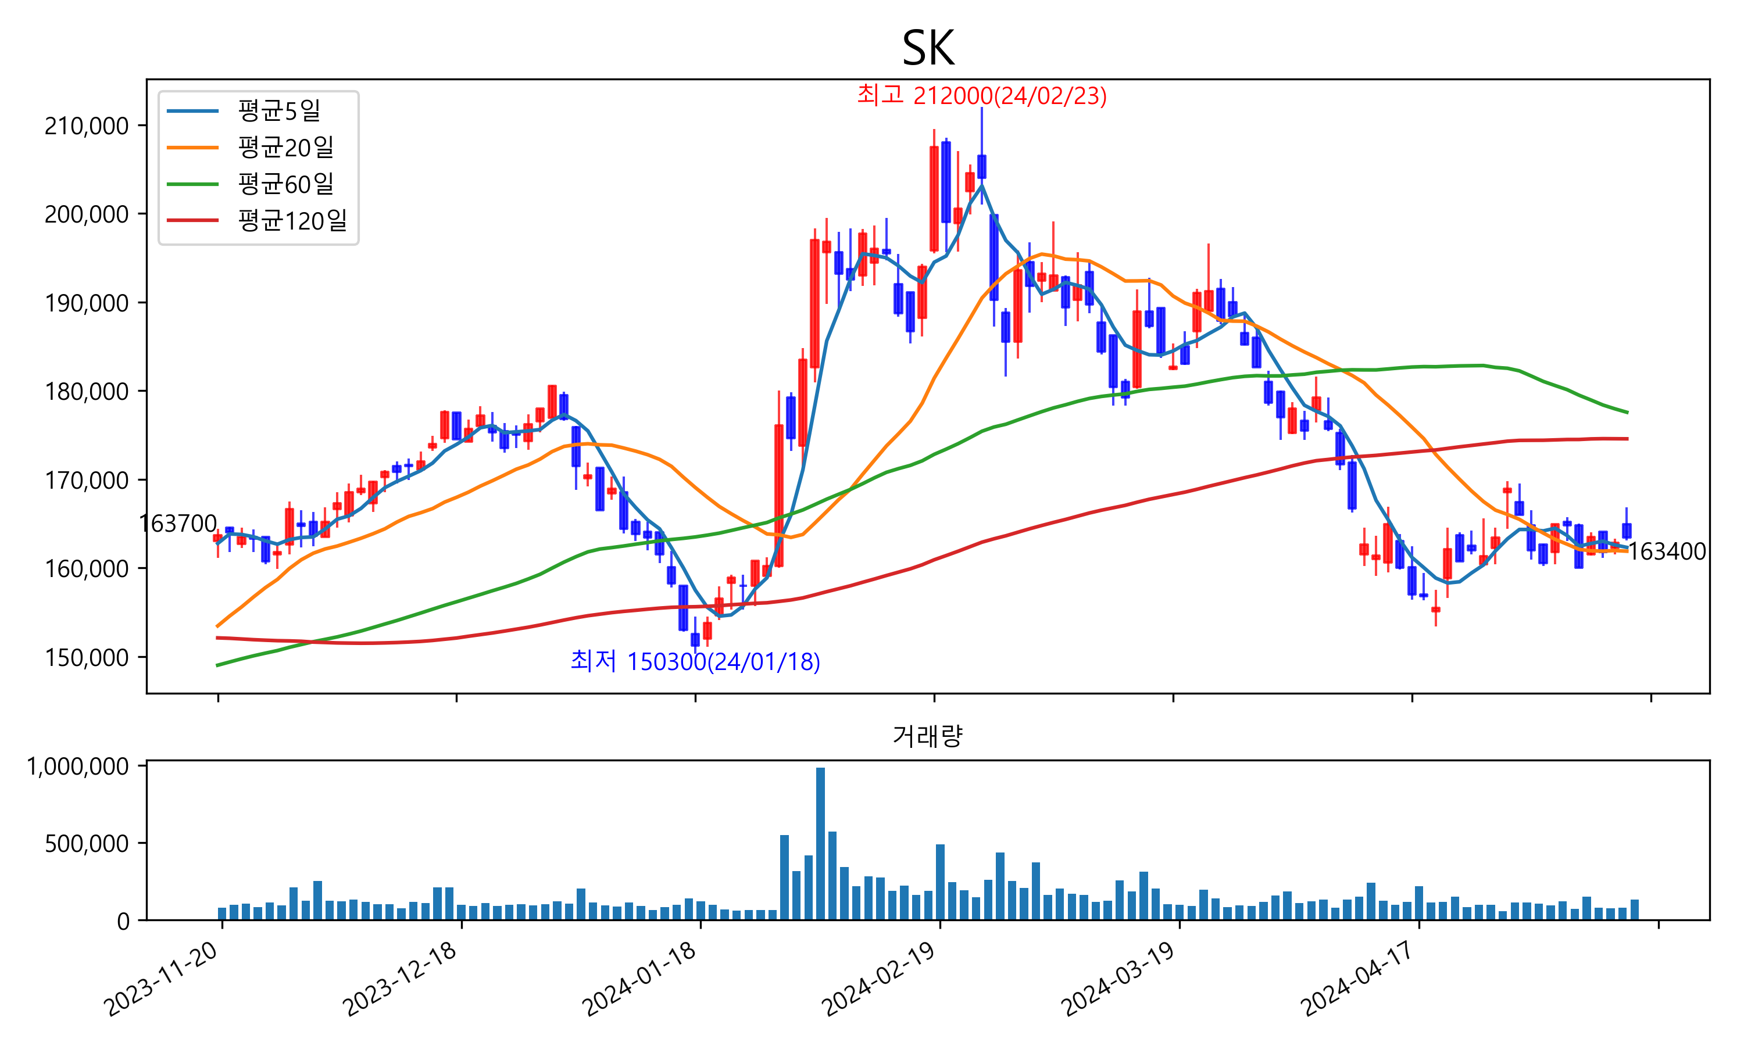Click the 평균60일 legend entry
Image resolution: width=1744 pixels, height=1046 pixels.
[285, 184]
